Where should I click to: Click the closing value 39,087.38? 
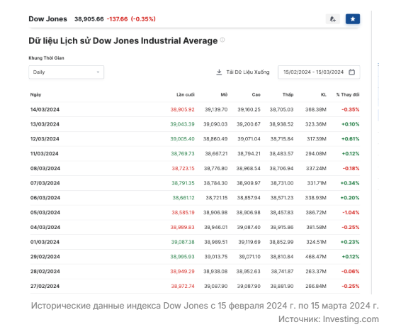coord(183,242)
